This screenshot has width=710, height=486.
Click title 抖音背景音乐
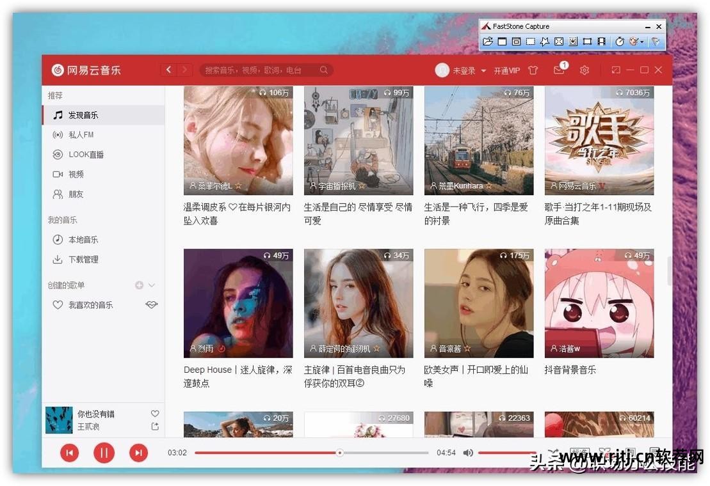[x=570, y=370]
